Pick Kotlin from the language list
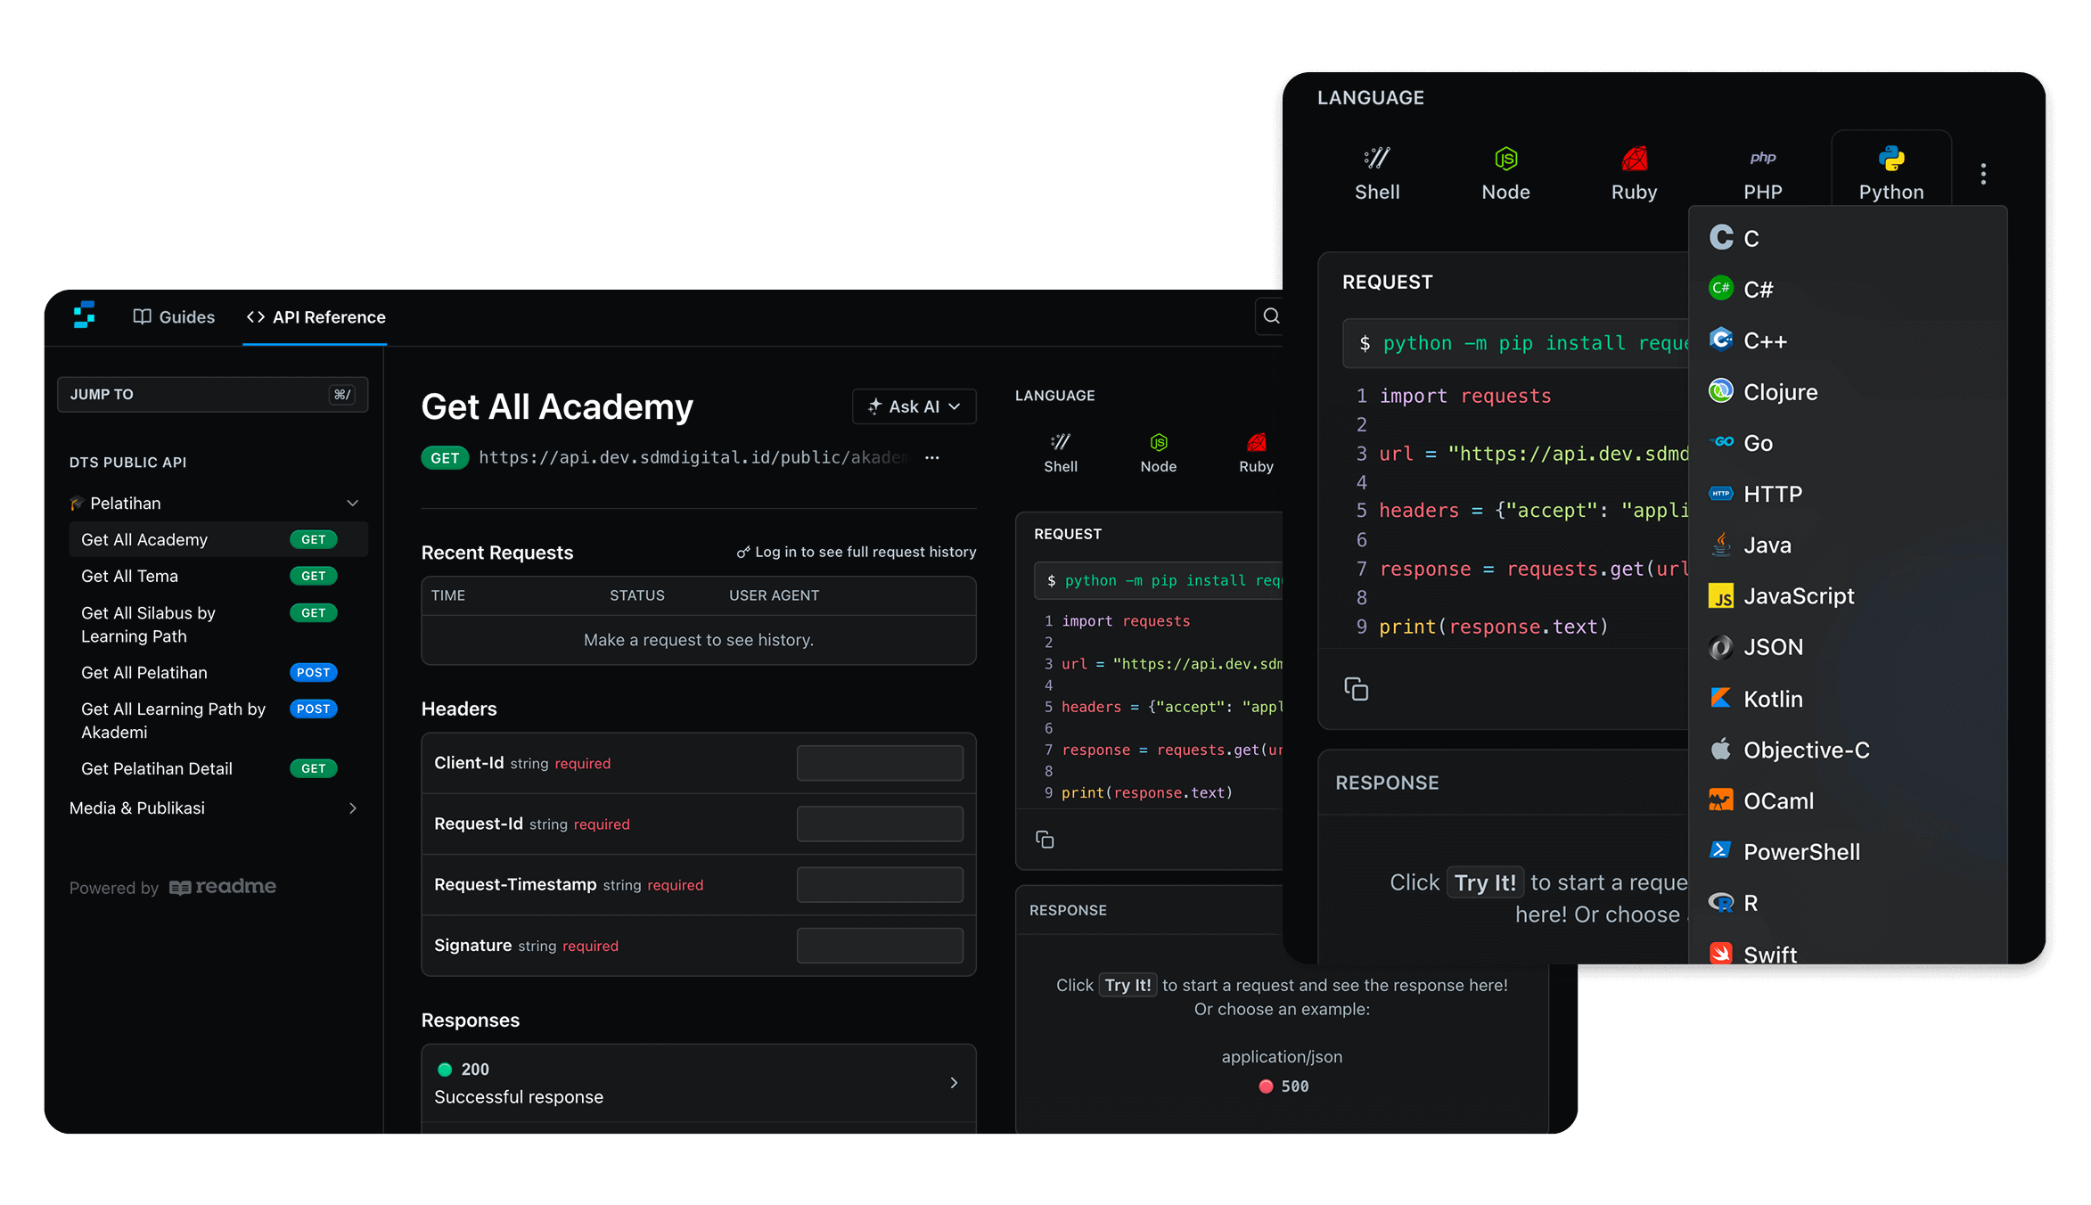 pyautogui.click(x=1772, y=699)
